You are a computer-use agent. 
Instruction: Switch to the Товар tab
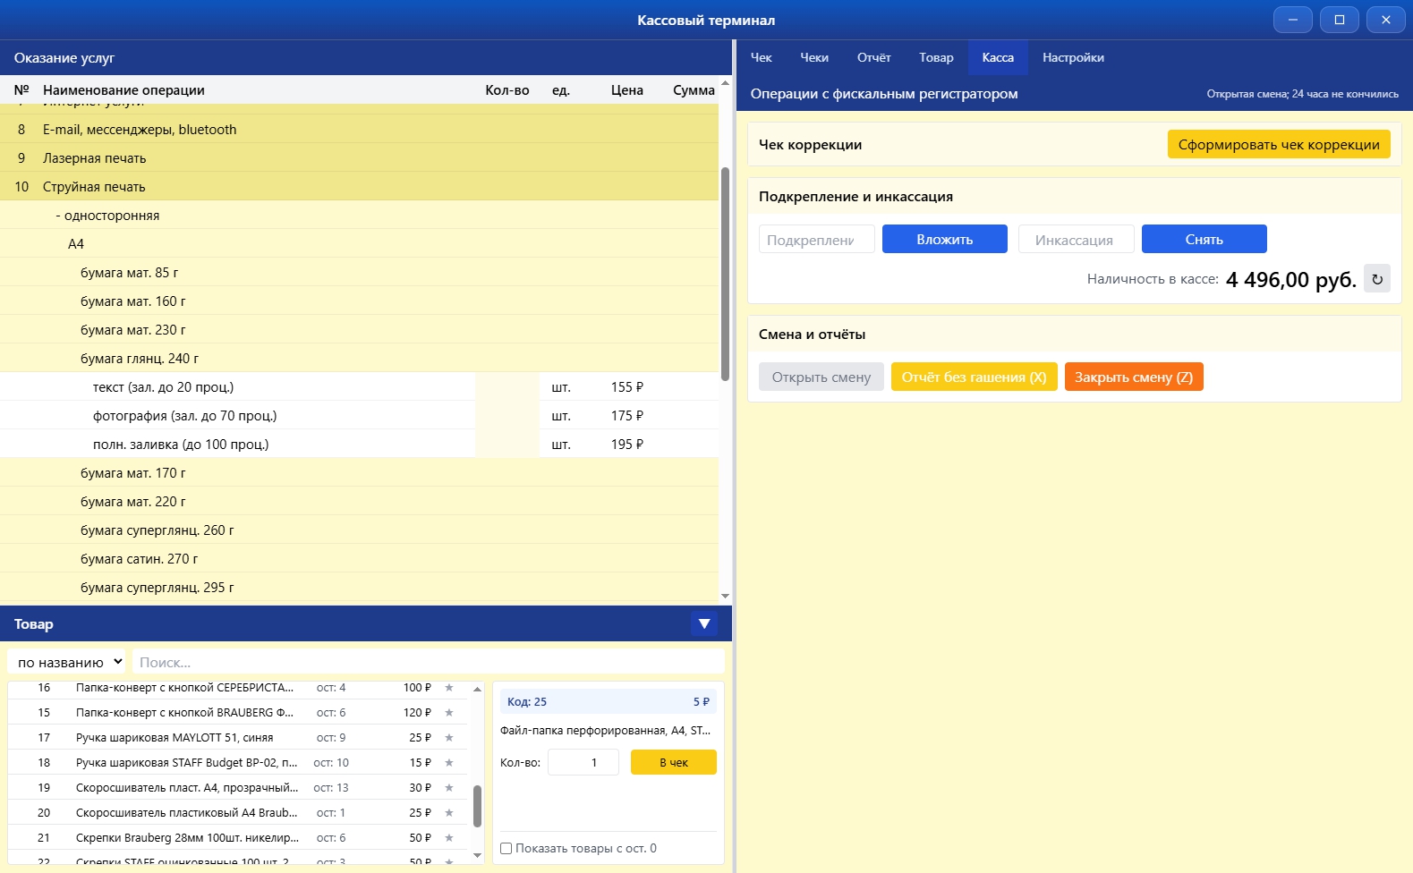(936, 57)
